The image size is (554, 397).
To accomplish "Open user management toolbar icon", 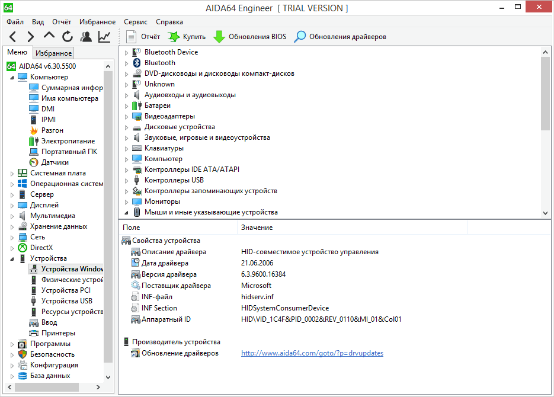I will point(87,37).
